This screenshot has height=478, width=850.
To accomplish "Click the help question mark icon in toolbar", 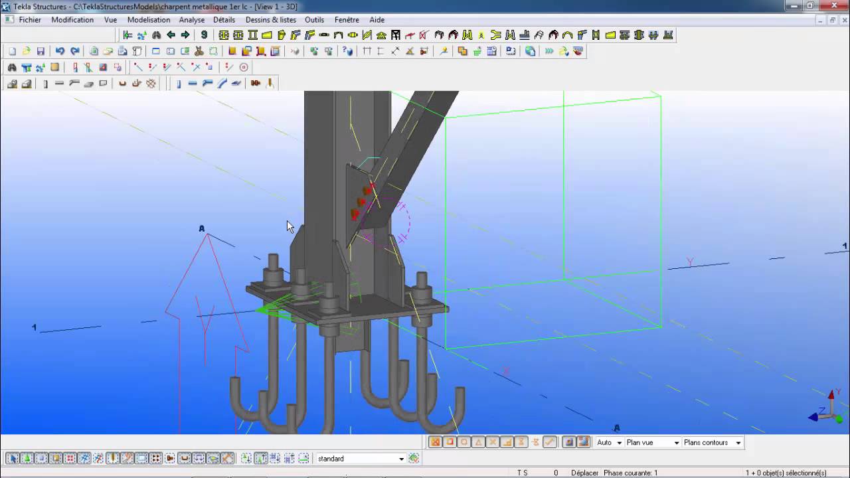I will coord(347,51).
